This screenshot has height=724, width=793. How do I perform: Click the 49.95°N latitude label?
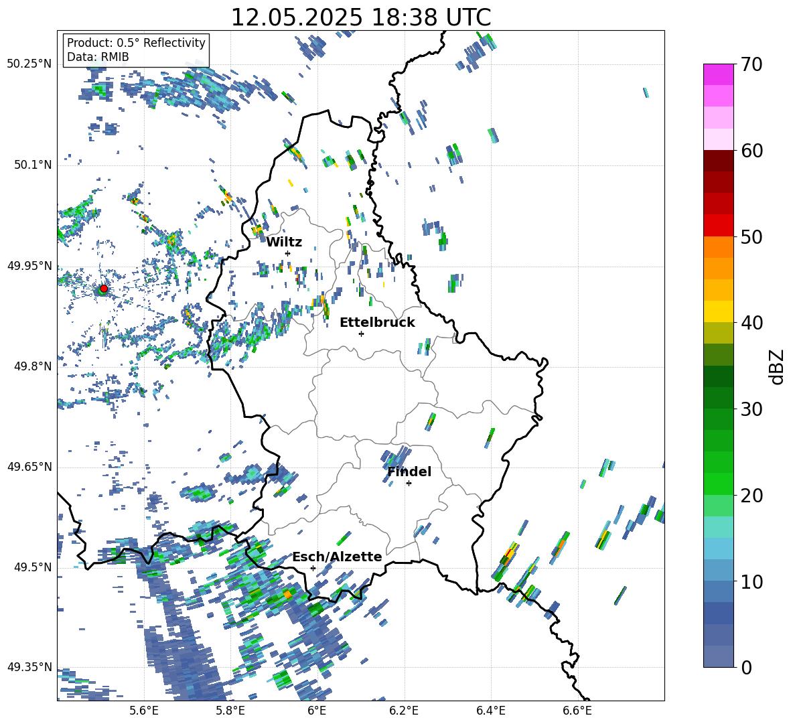click(29, 265)
